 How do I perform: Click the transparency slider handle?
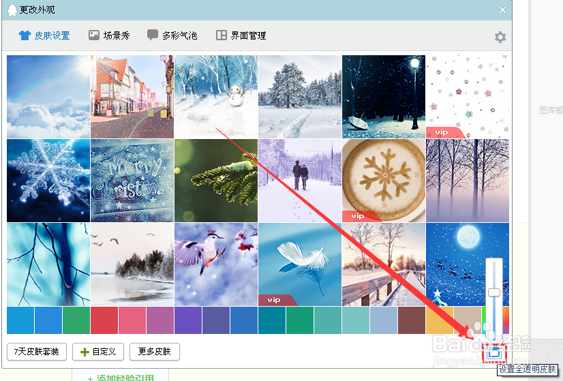tap(494, 292)
